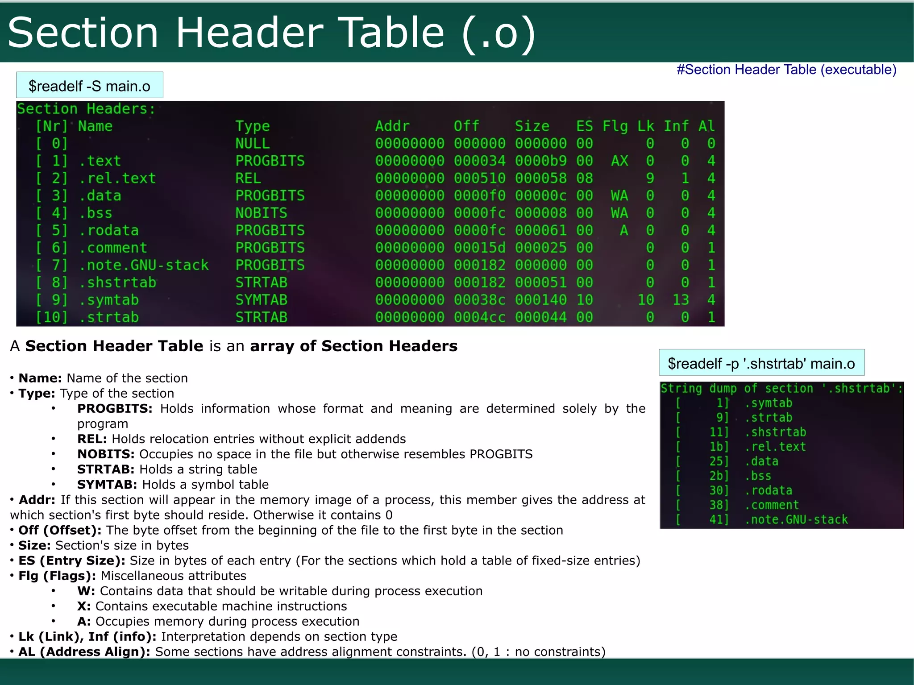Click the slide title Section Header Table (.o)
This screenshot has height=685, width=914.
[271, 33]
